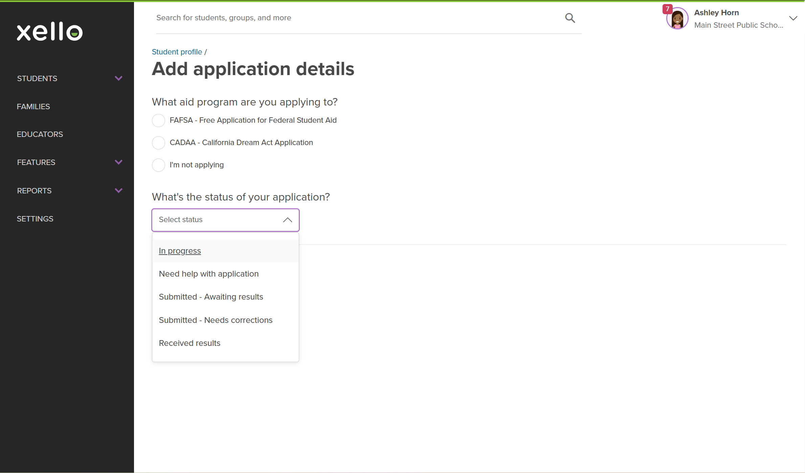Open the Reports sidebar section
805x473 pixels.
[34, 191]
